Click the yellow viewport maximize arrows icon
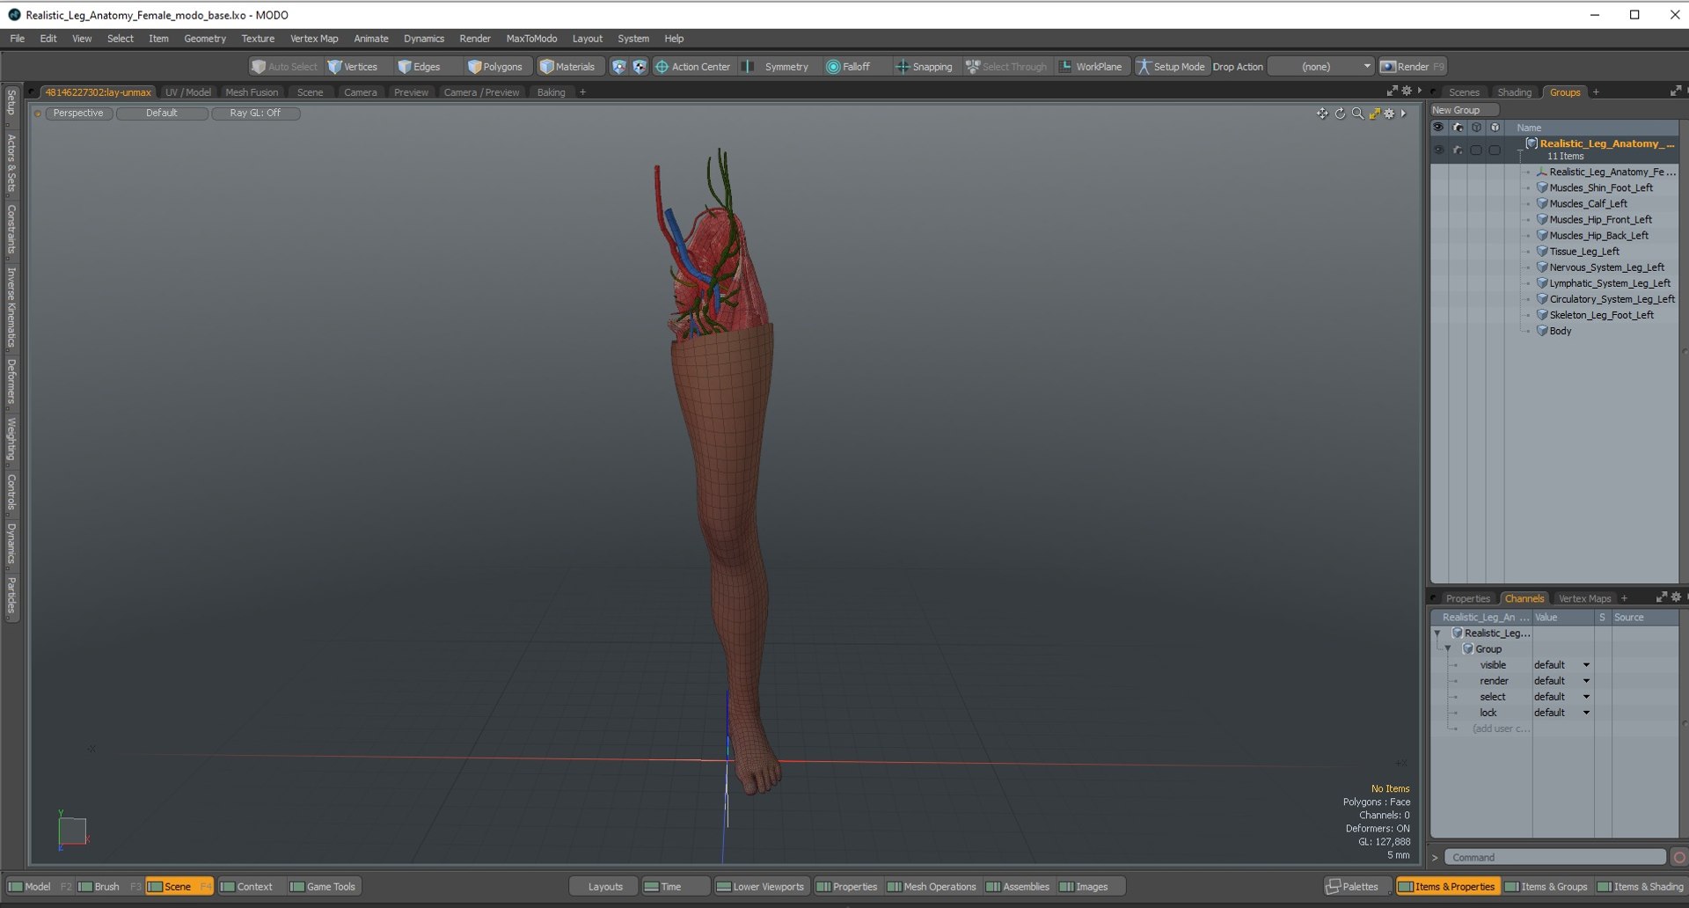 (x=1374, y=113)
